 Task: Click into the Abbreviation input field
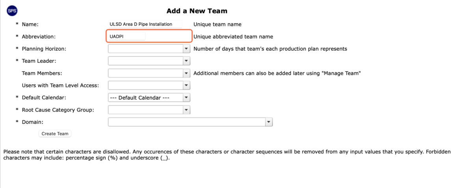(127, 36)
